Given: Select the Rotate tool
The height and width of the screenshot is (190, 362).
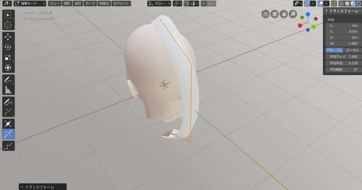Looking at the screenshot, I should coord(8,47).
